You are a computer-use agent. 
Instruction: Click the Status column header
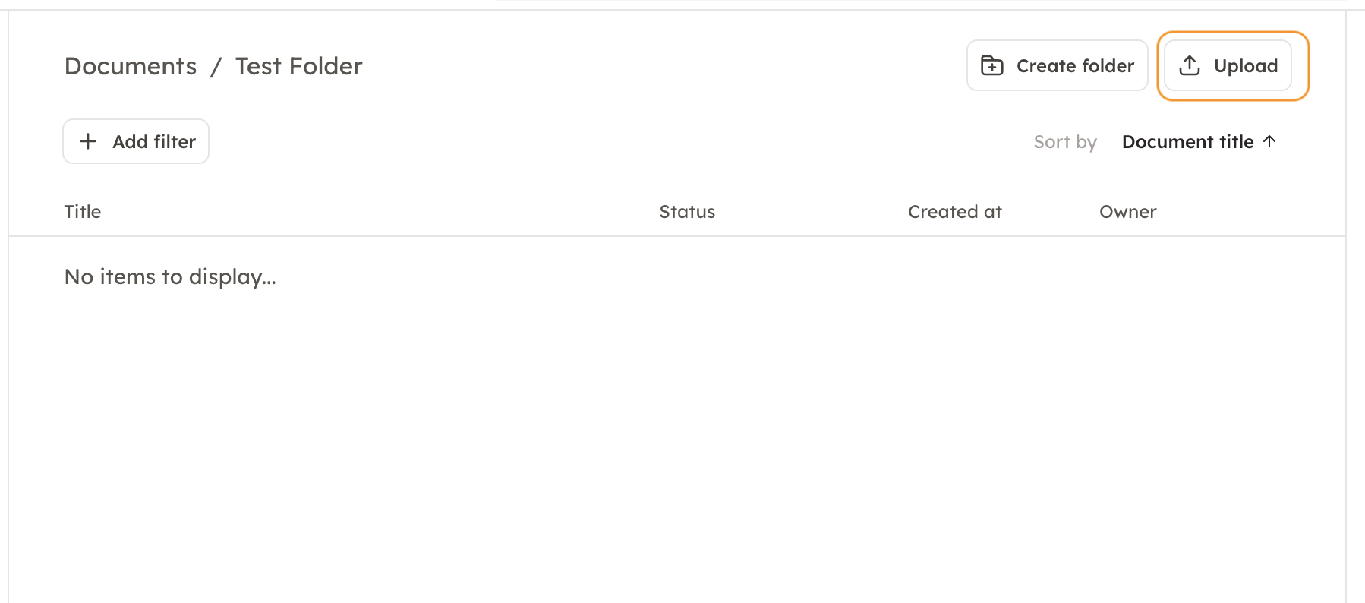pos(687,212)
